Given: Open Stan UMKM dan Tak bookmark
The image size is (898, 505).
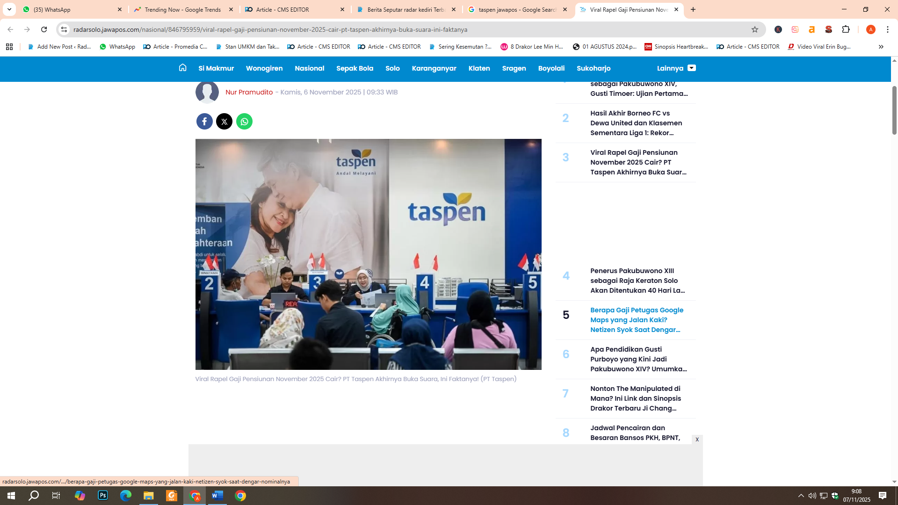Looking at the screenshot, I should click(x=247, y=47).
